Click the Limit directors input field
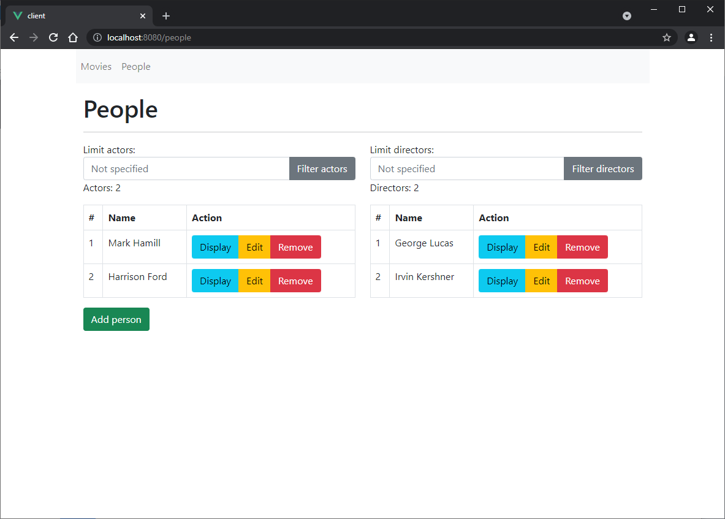This screenshot has width=725, height=519. pyautogui.click(x=466, y=169)
